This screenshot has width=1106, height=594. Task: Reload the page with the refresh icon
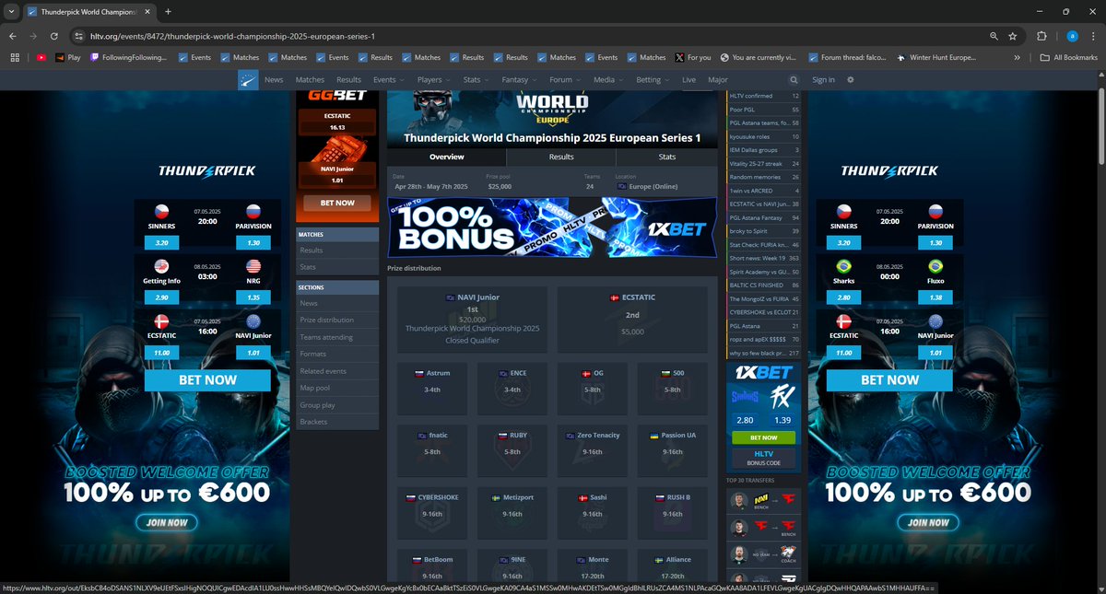54,35
